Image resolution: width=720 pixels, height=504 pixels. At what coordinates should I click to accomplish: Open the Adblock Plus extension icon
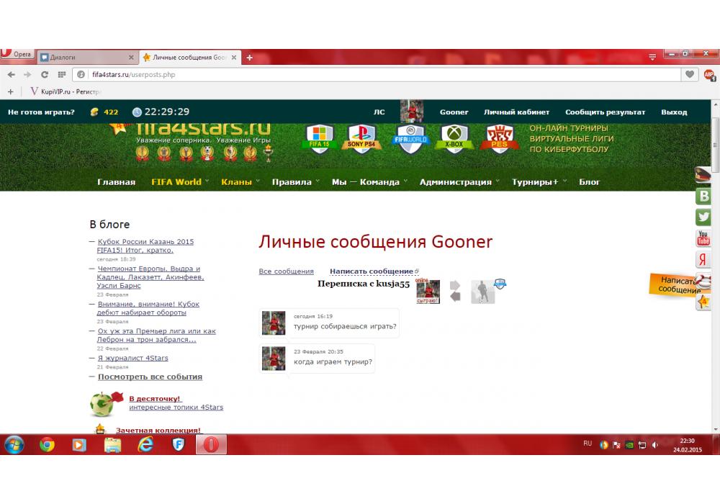point(709,74)
